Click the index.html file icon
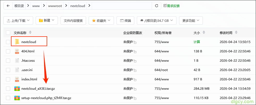Viewport: 256px width, 105px height. tap(17, 79)
